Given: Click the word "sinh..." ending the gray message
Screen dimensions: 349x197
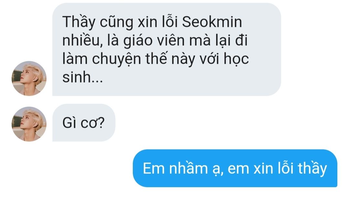Looking at the screenshot, I should pos(83,77).
